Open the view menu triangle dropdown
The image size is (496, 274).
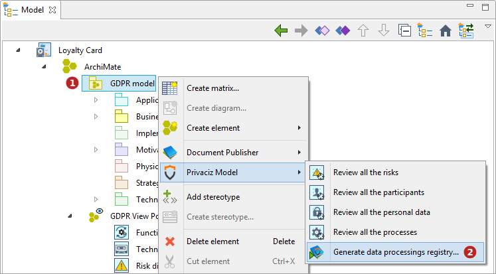coord(487,27)
